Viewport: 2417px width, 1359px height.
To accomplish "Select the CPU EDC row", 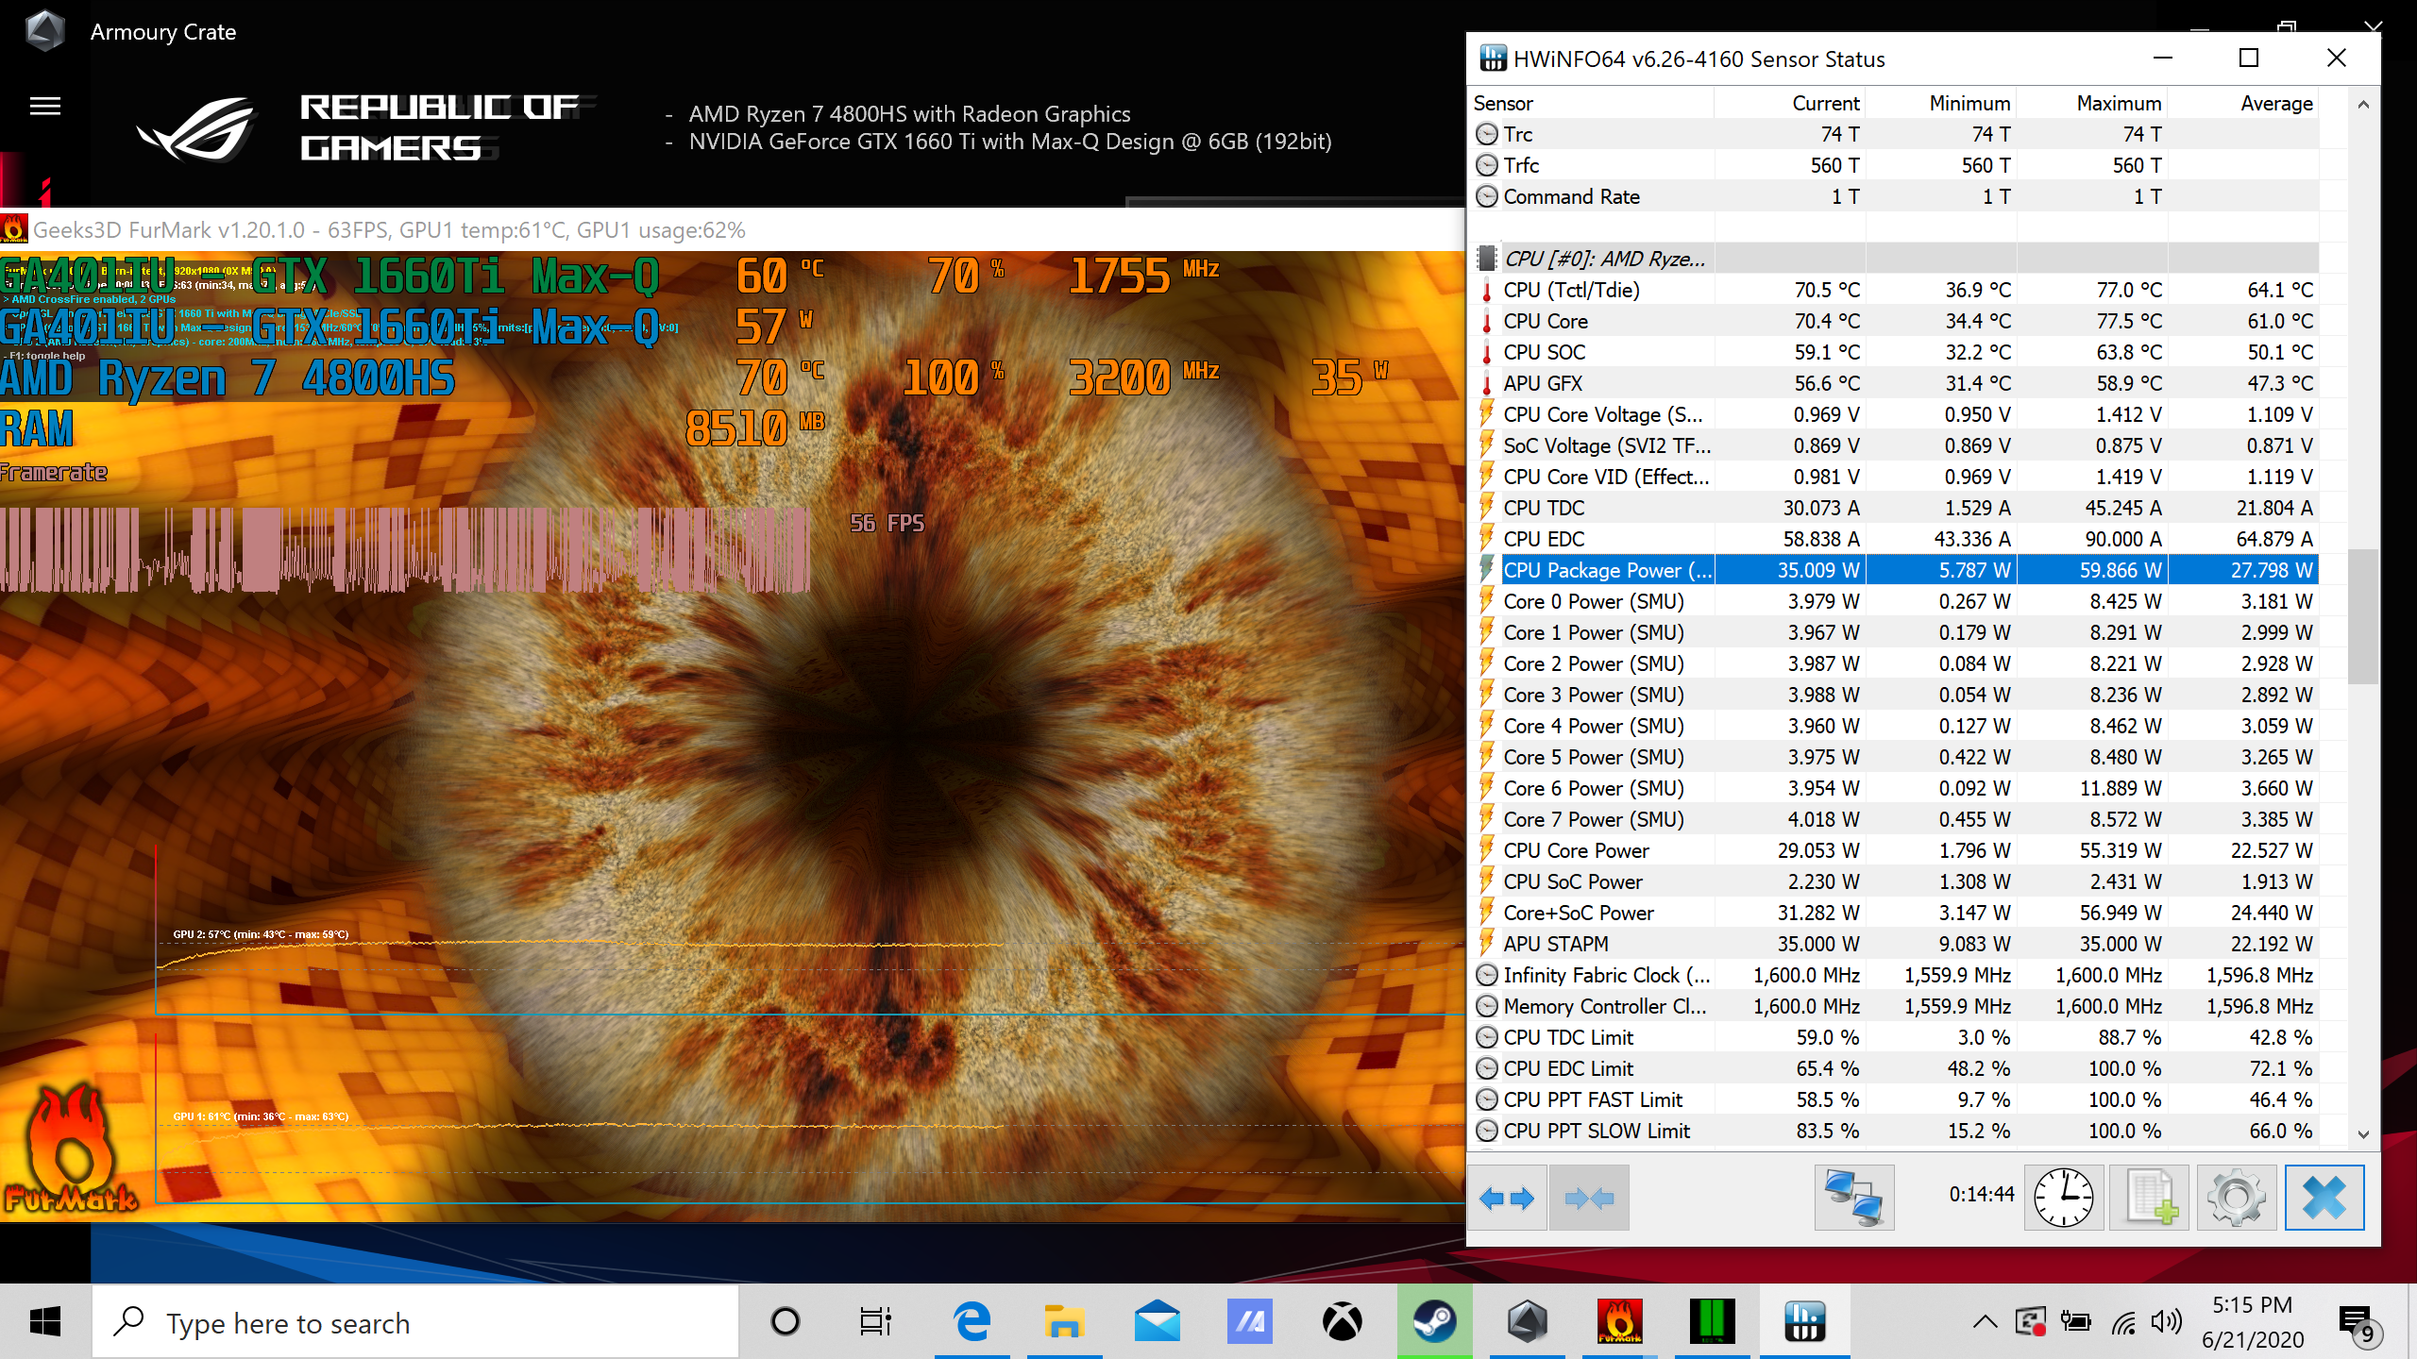I will [x=1895, y=539].
